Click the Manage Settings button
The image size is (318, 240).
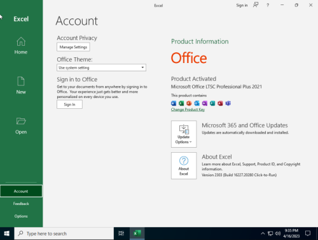[x=73, y=47]
